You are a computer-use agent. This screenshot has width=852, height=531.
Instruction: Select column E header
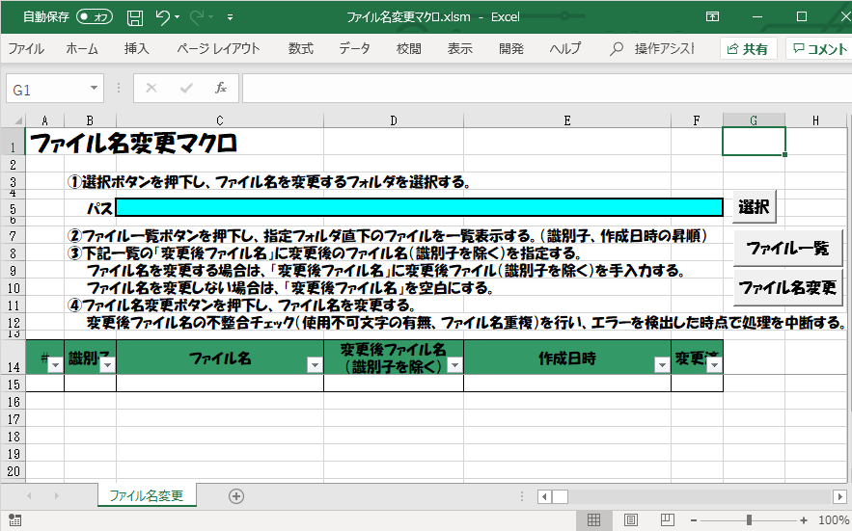coord(566,120)
